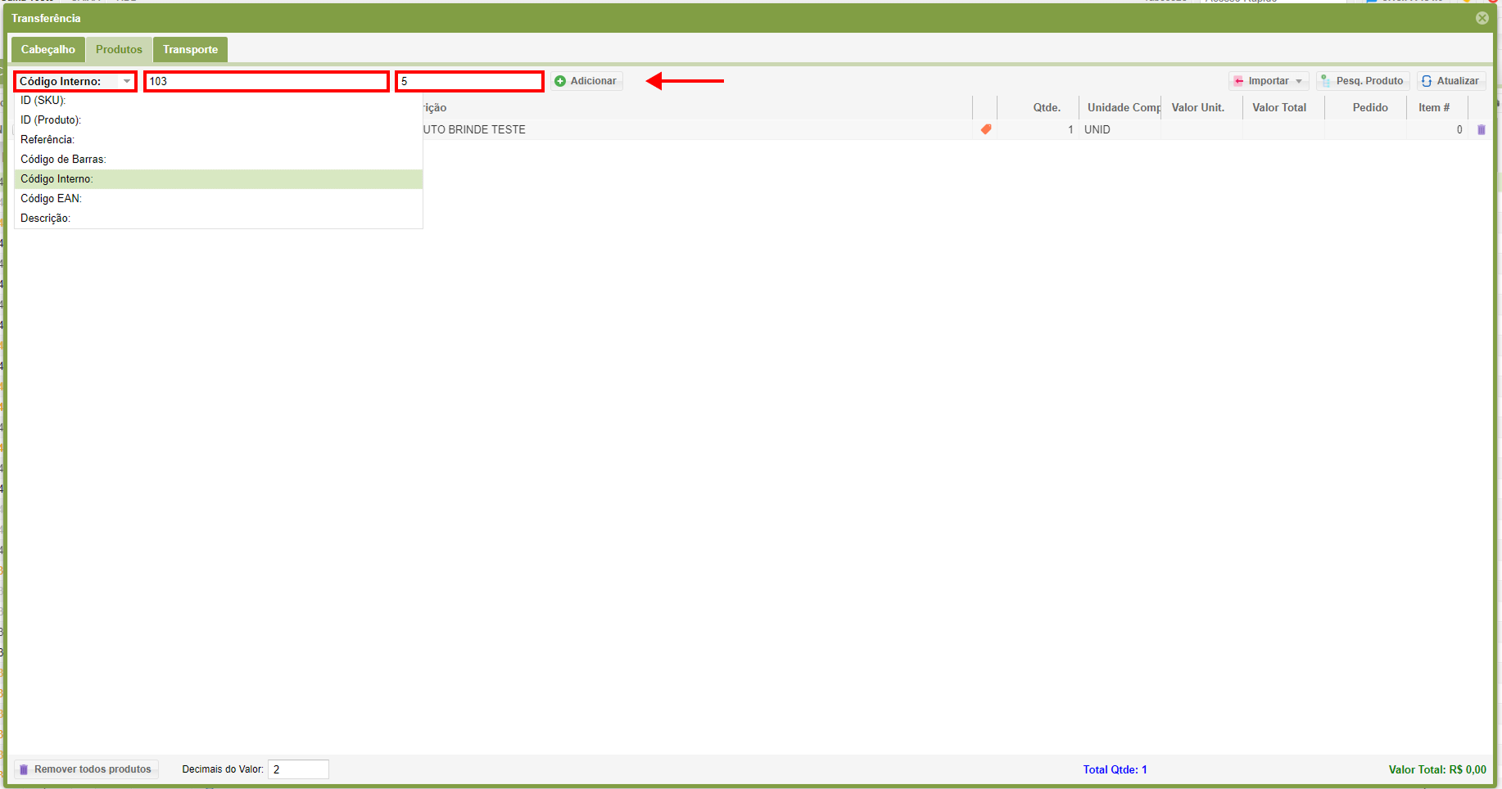
Task: Select ID (SKU) from dropdown list
Action: pyautogui.click(x=43, y=101)
